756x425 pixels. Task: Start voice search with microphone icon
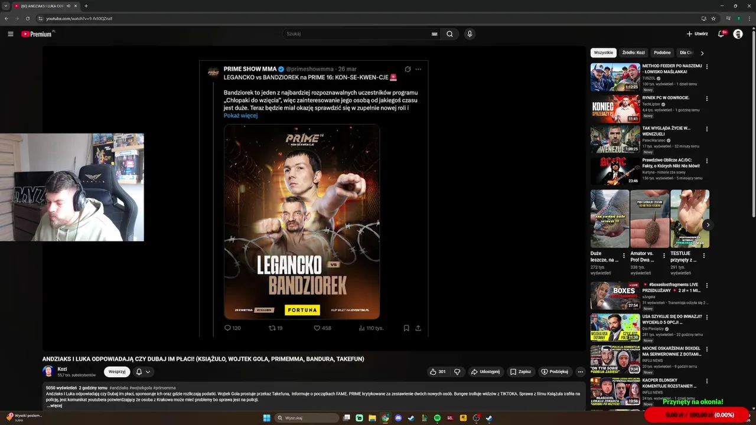[470, 34]
